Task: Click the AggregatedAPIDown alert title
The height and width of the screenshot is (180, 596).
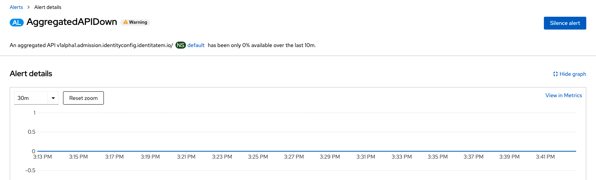Action: (x=72, y=22)
